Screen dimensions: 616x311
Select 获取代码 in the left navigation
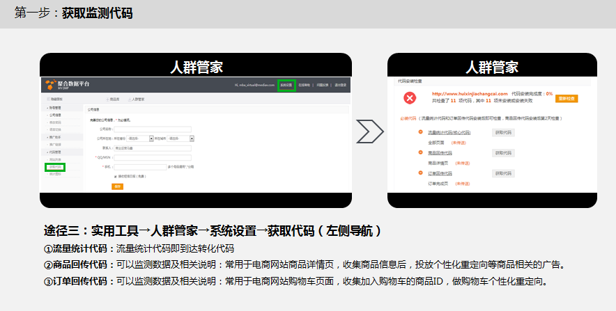[x=55, y=167]
